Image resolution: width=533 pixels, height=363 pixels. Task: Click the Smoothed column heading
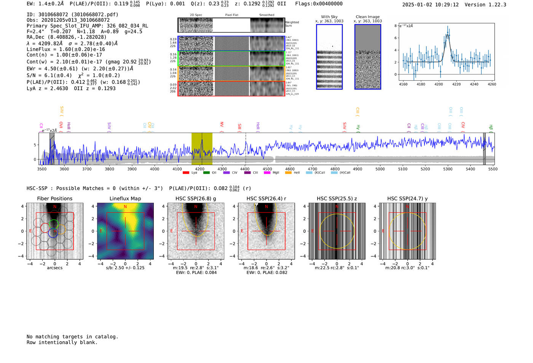267,15
